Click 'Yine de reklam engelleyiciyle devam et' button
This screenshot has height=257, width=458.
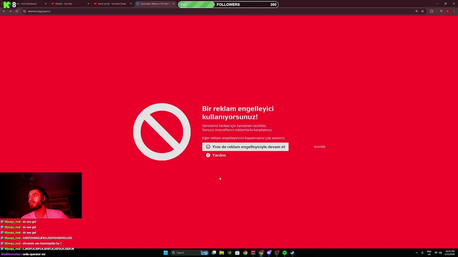[245, 147]
